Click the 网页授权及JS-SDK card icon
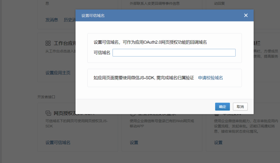Viewport: 280px width, 163px height. coord(48,113)
